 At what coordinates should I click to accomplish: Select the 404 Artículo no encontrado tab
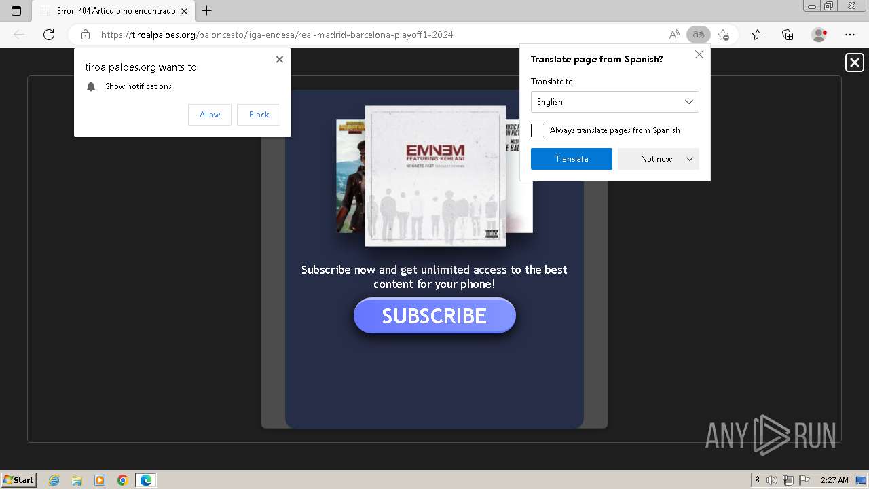[x=113, y=11]
